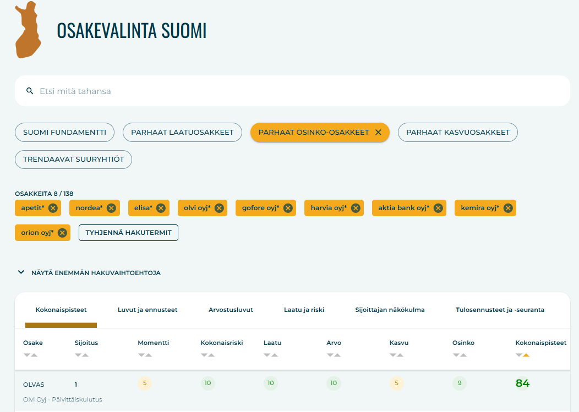
Task: Switch to the Laatu ja riski tab
Action: (304, 310)
